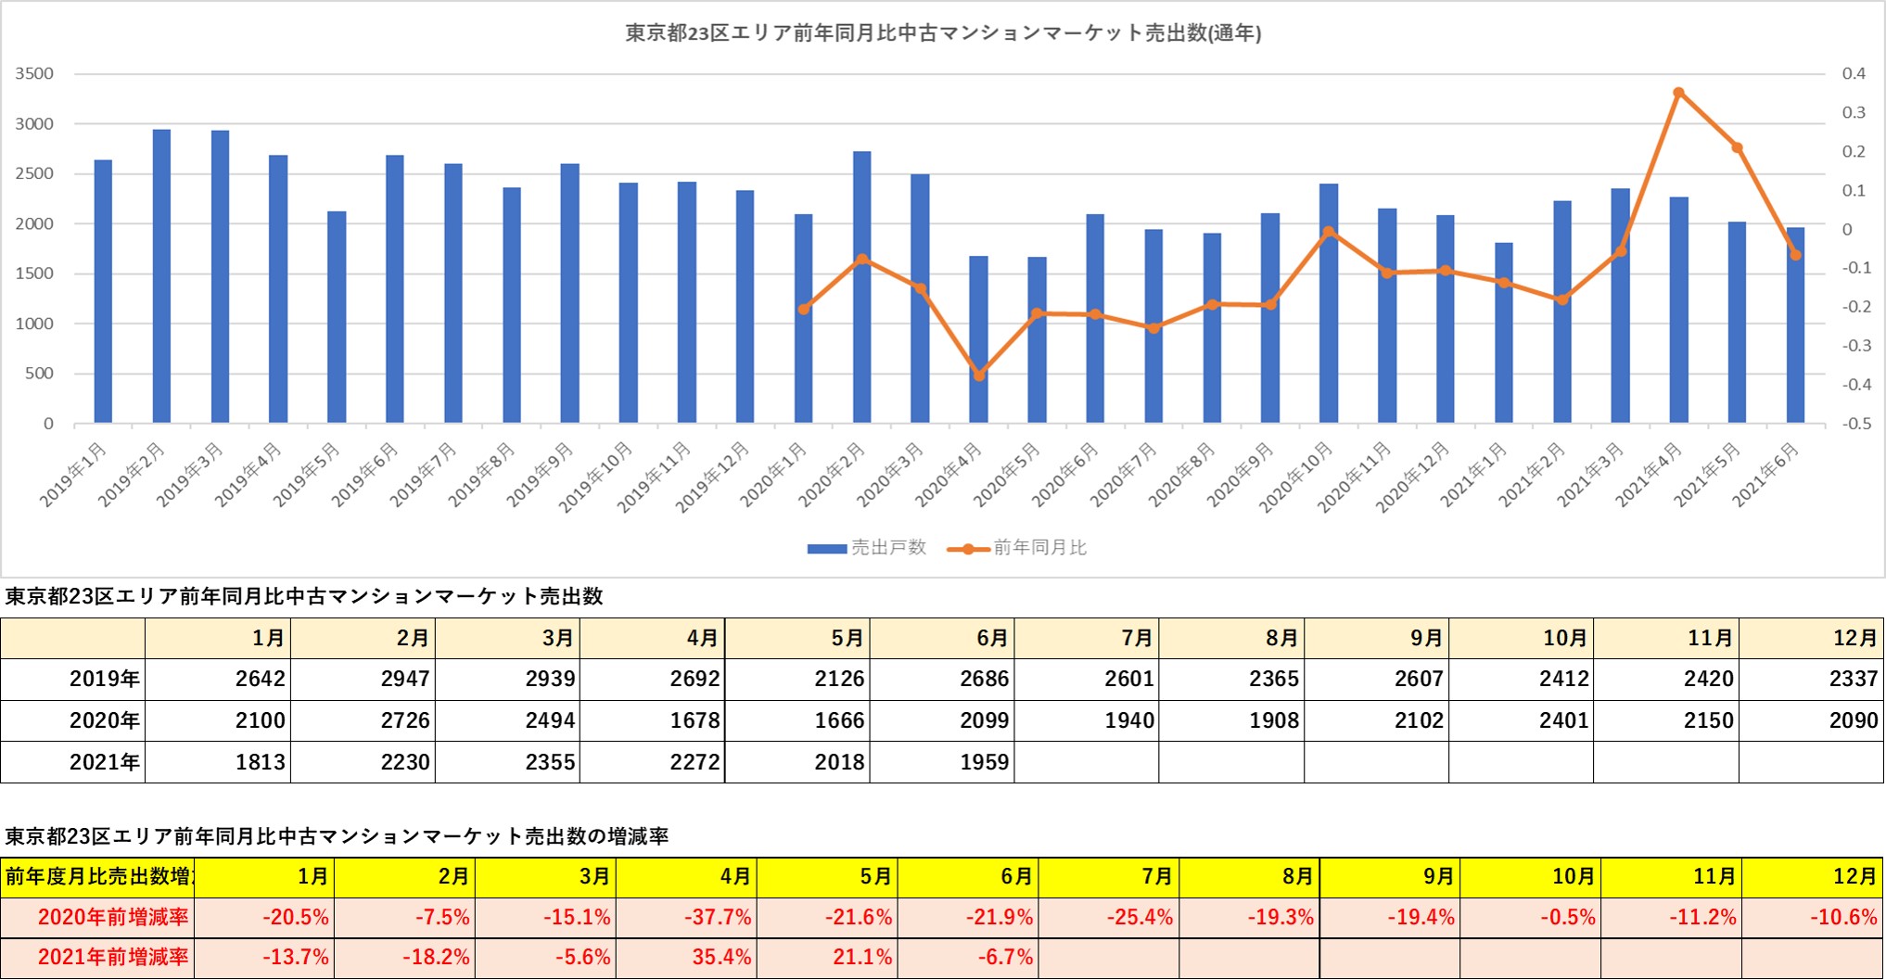The height and width of the screenshot is (980, 1886).
Task: Select the 前年度月比売出数増 header cell
Action: pyautogui.click(x=97, y=876)
